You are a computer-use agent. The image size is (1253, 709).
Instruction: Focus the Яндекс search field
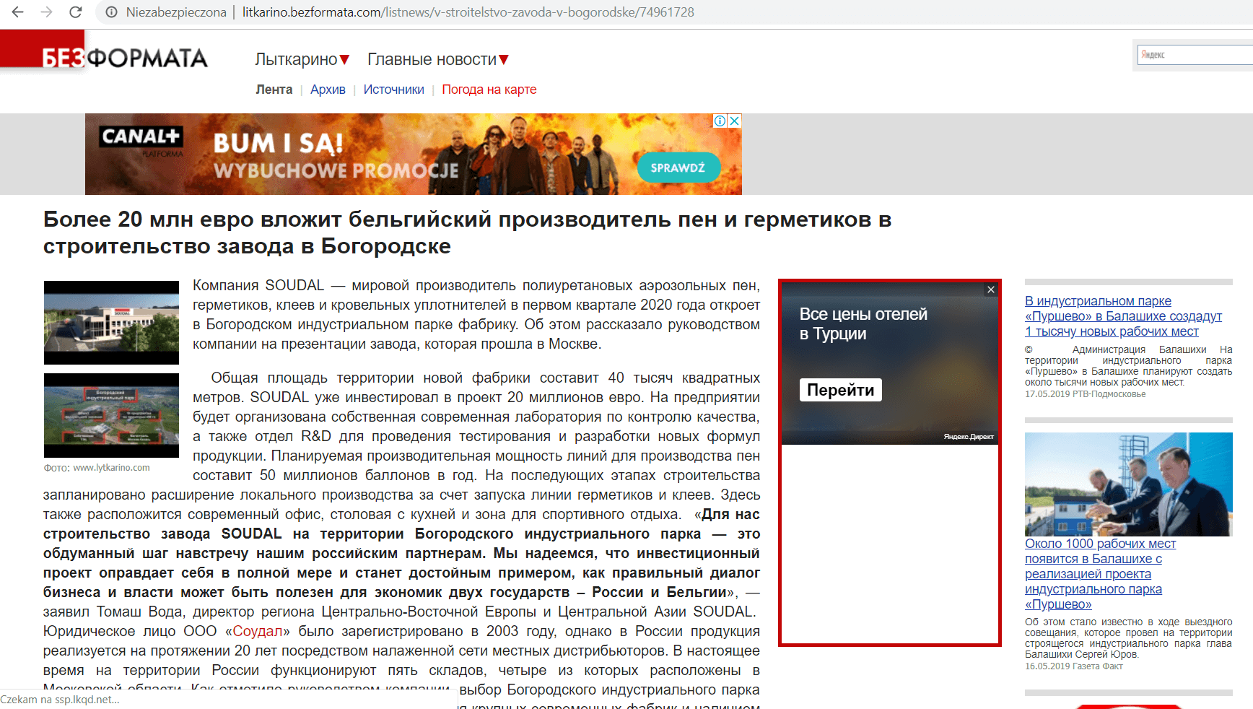(1195, 55)
